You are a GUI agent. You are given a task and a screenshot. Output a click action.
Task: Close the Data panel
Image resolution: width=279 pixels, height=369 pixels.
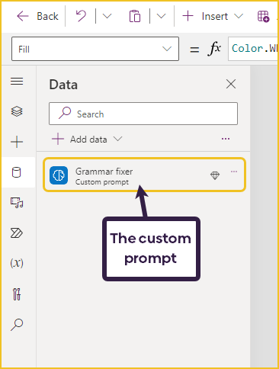[x=231, y=84]
